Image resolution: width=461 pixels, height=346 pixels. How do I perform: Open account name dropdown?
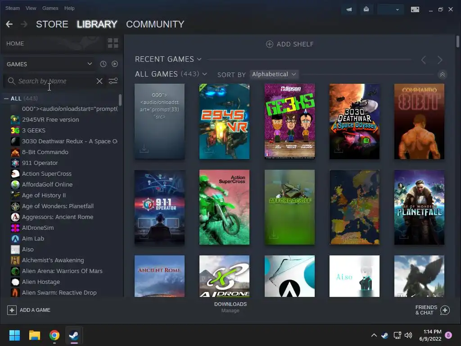coord(389,9)
